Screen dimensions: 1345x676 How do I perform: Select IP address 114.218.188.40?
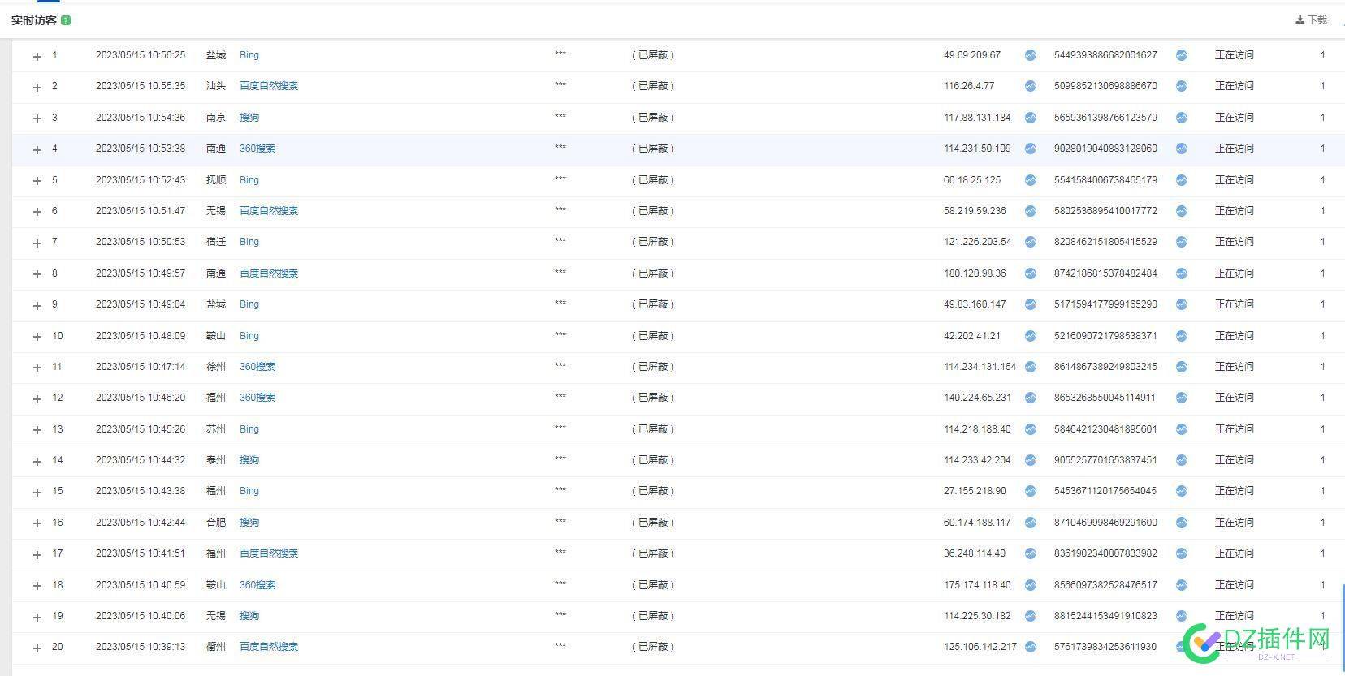coord(977,429)
